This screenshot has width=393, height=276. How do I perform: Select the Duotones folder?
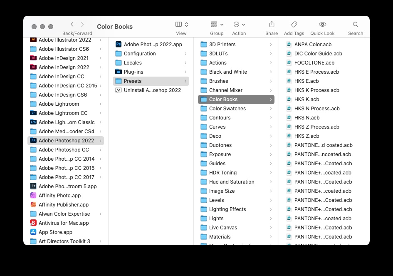236,145
